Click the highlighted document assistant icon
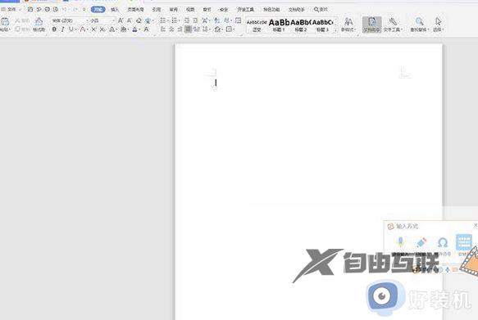The width and height of the screenshot is (478, 320). [x=371, y=25]
